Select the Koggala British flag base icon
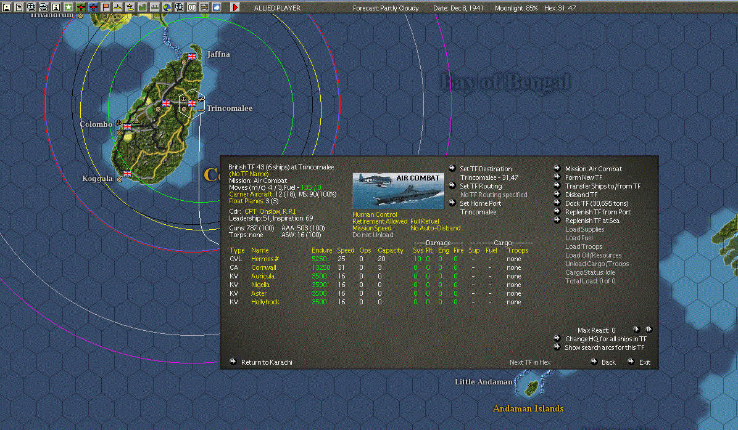Screen dimensions: 738x430 point(127,173)
